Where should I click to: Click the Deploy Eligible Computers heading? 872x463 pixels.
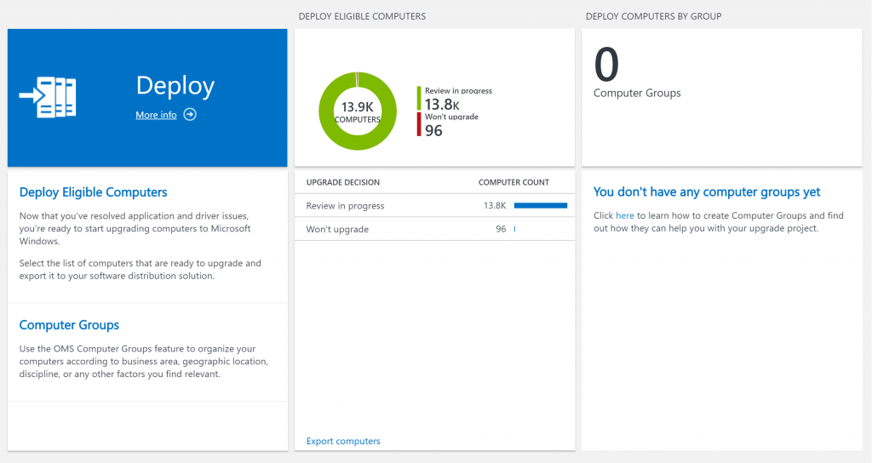coord(93,192)
